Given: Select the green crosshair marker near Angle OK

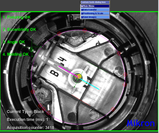Looking at the screenshot, I should pyautogui.click(x=31, y=50).
